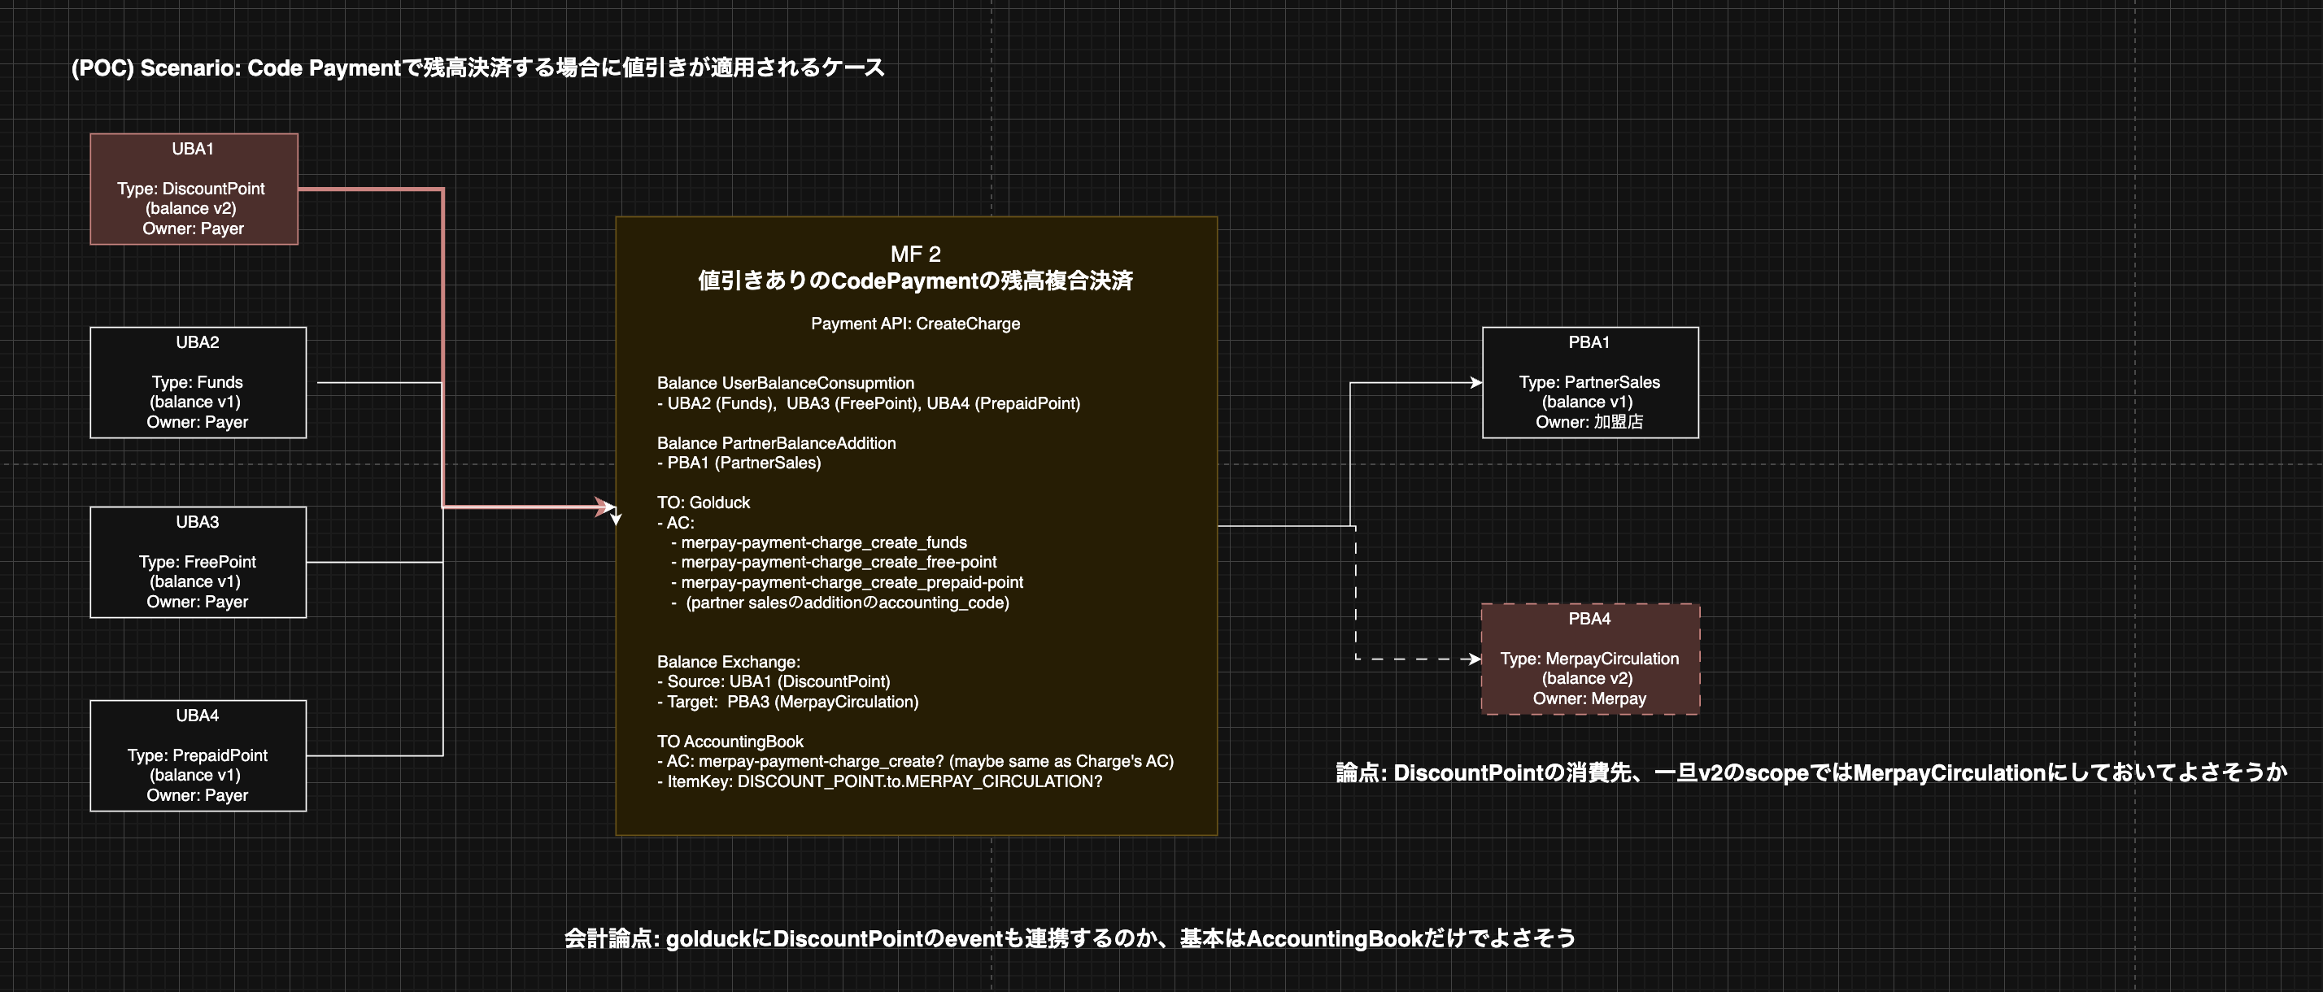The height and width of the screenshot is (992, 2323).
Task: Click the (POC) Scenario title text
Action: pos(478,67)
